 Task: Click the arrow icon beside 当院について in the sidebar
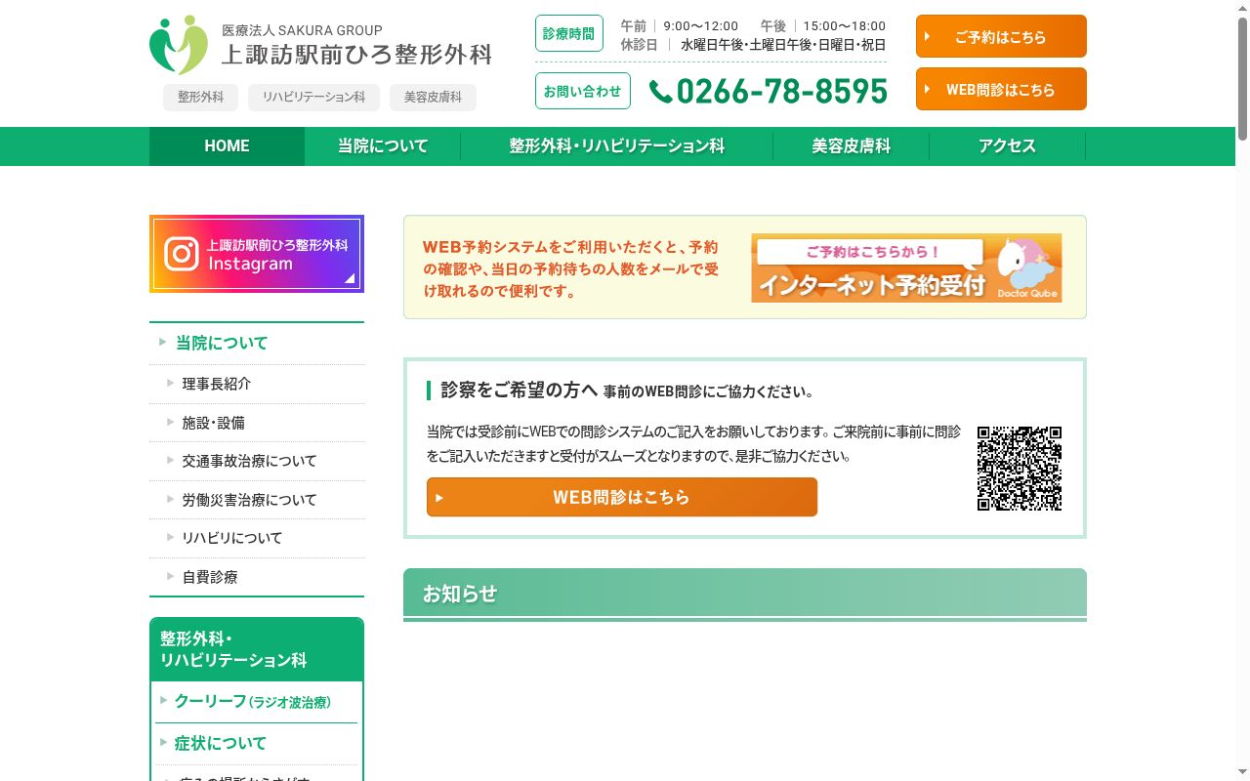point(162,342)
